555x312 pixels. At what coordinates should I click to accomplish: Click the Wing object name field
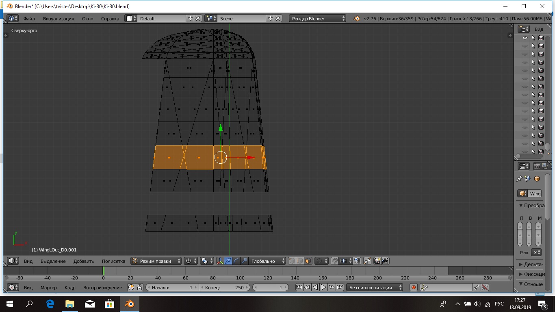[535, 194]
